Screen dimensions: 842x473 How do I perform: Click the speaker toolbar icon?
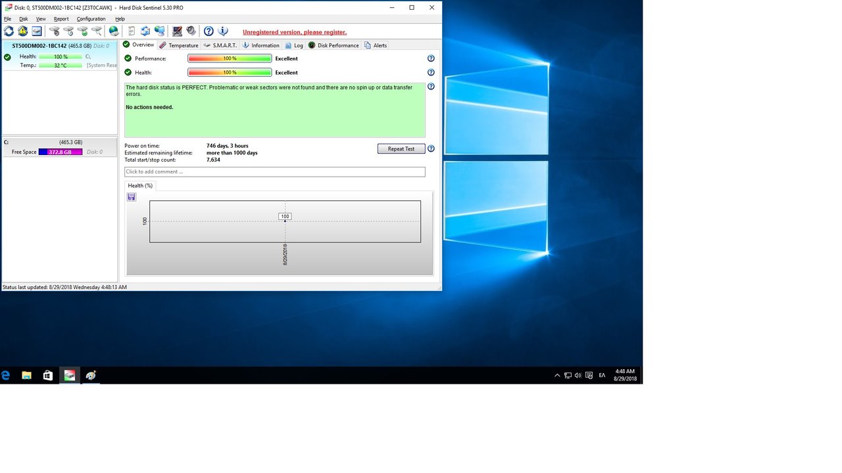[191, 31]
